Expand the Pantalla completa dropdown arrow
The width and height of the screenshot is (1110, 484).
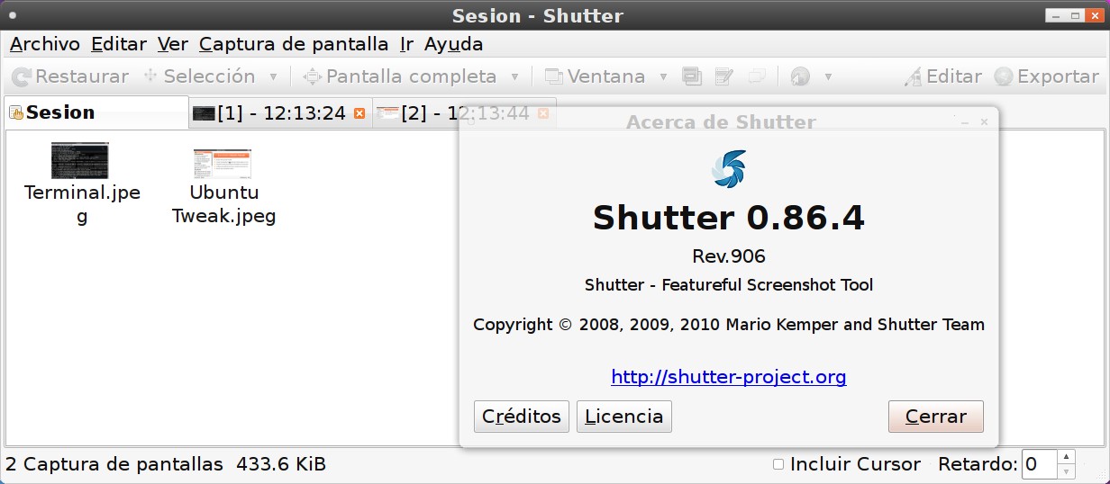pos(515,76)
